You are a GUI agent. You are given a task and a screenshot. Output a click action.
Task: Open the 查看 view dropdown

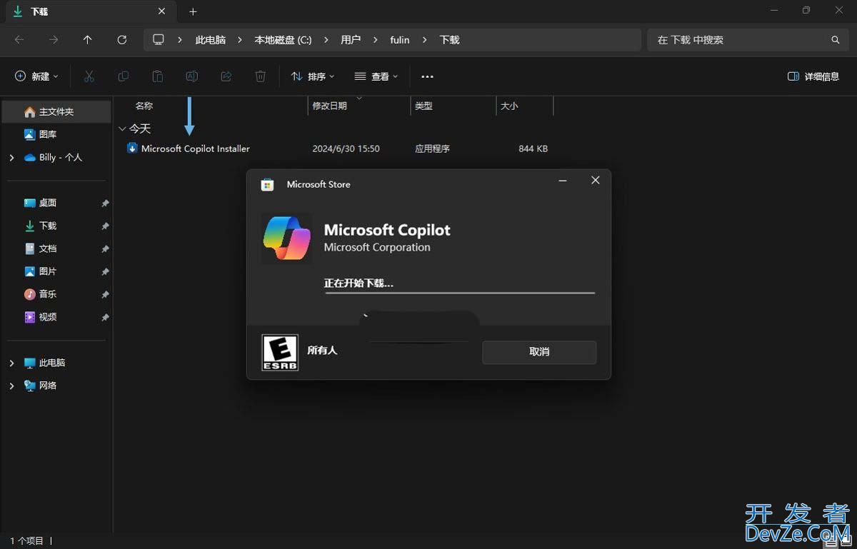pyautogui.click(x=376, y=76)
